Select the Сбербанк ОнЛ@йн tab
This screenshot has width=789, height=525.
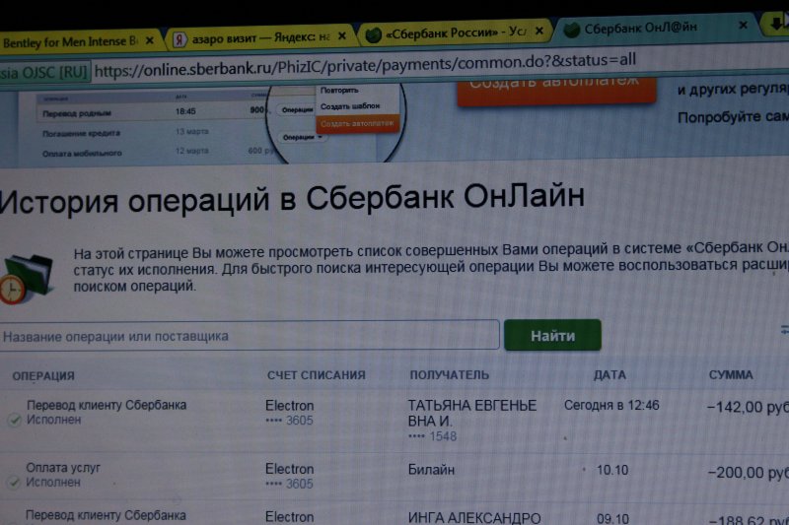pyautogui.click(x=654, y=29)
